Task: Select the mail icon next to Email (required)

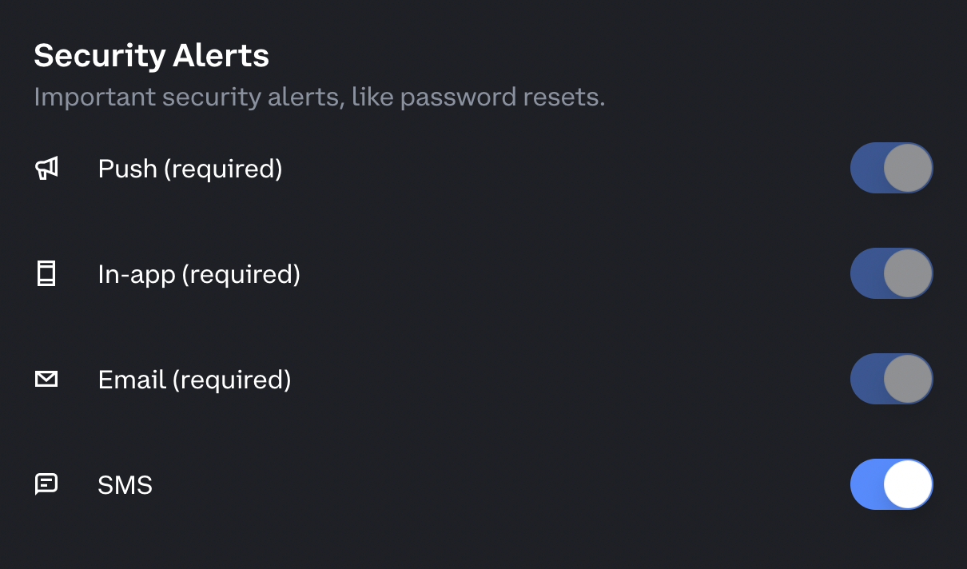Action: click(47, 379)
